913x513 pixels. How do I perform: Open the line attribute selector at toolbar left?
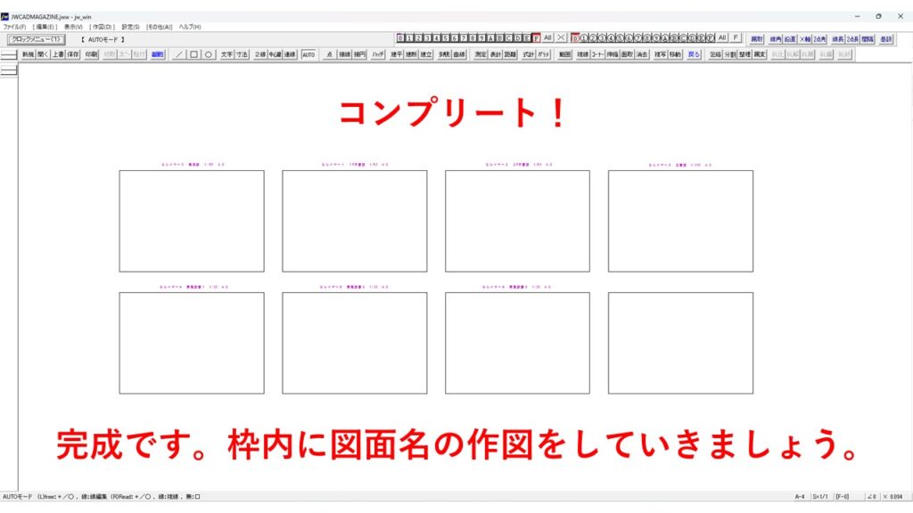9,55
